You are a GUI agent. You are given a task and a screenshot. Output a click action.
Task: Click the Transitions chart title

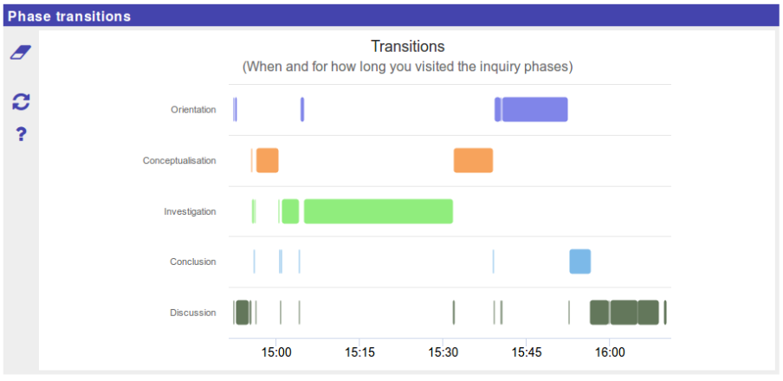coord(407,47)
